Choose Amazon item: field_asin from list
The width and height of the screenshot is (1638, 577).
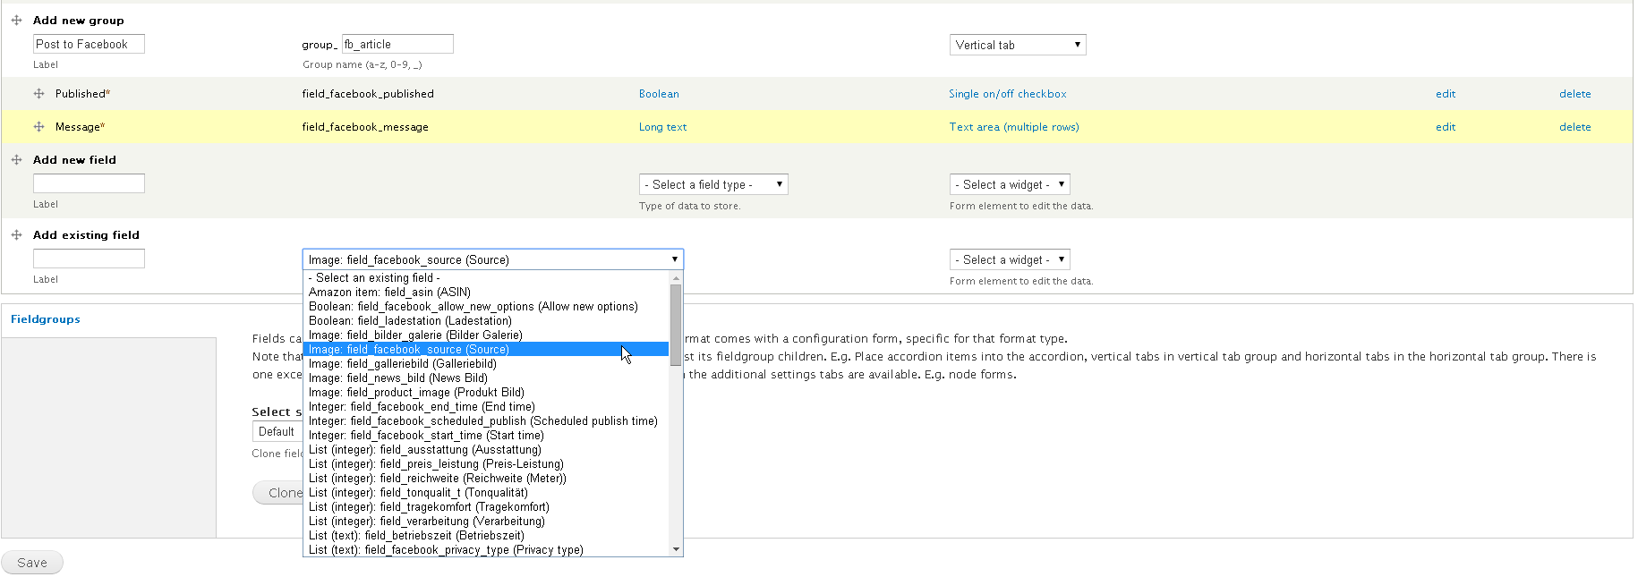[x=389, y=293]
